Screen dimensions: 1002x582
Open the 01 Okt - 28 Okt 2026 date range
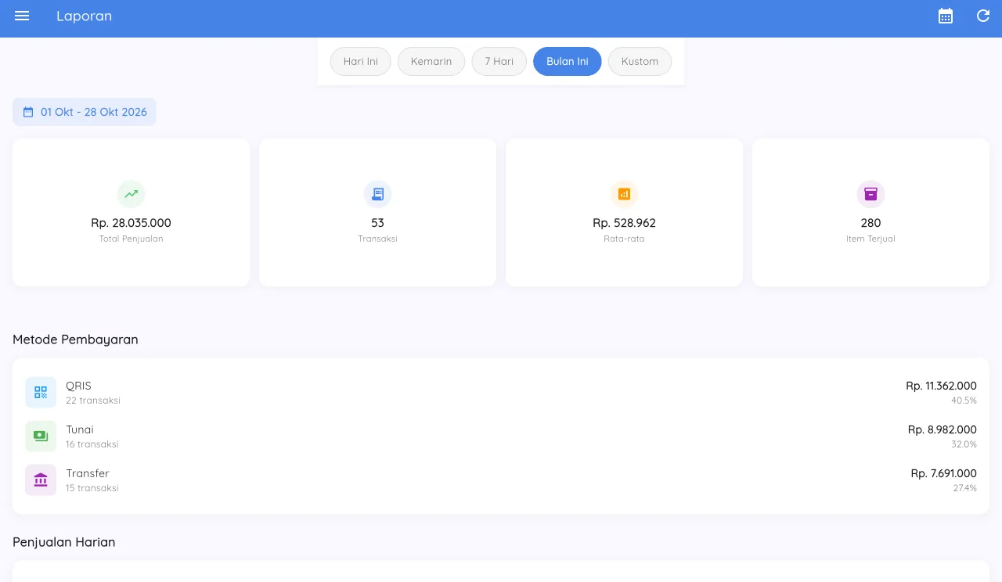pyautogui.click(x=85, y=112)
